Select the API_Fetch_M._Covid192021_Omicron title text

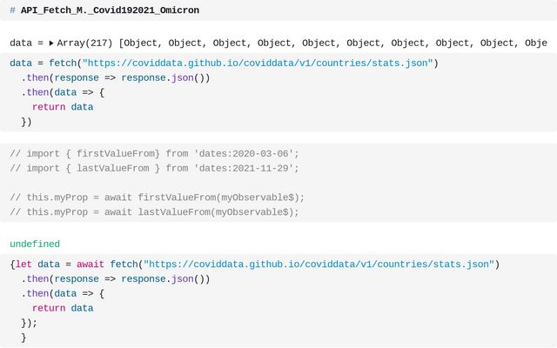[110, 10]
